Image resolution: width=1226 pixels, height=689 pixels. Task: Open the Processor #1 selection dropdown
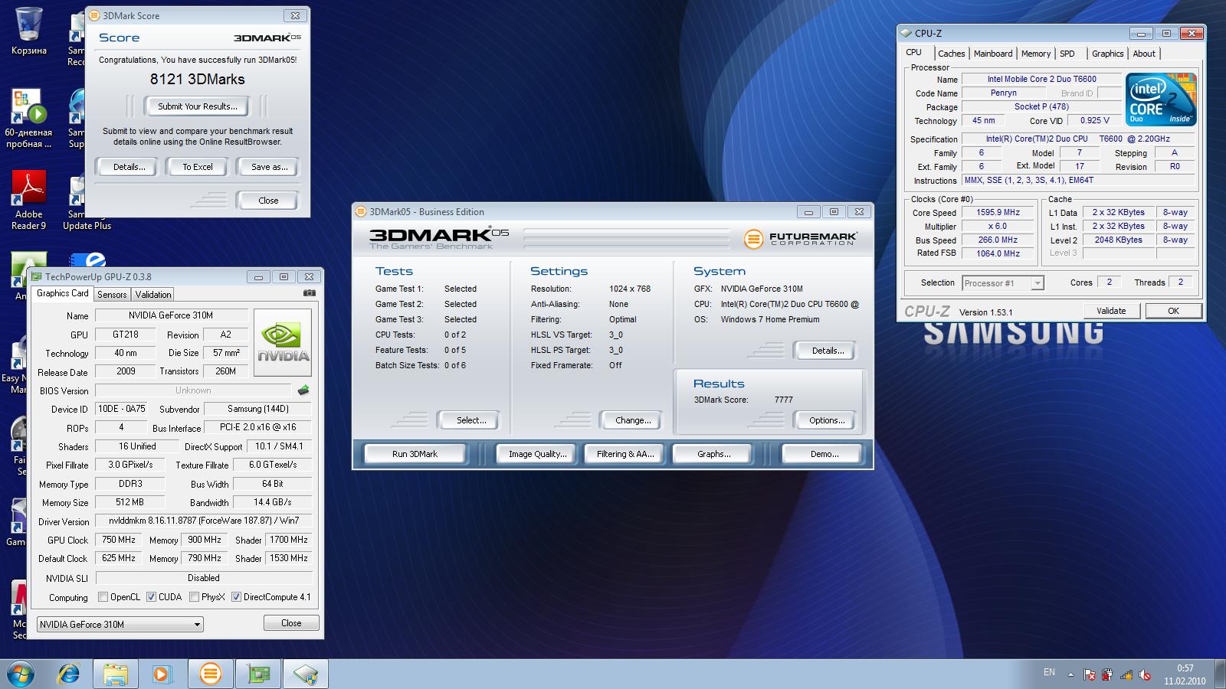1003,283
